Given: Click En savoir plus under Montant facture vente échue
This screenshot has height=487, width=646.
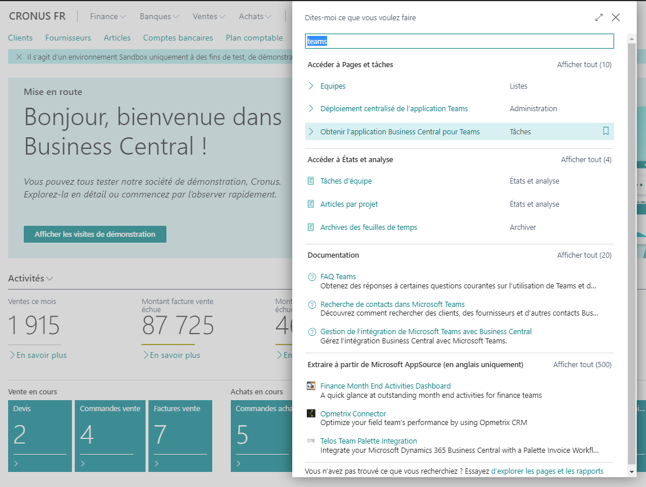Looking at the screenshot, I should [x=172, y=355].
